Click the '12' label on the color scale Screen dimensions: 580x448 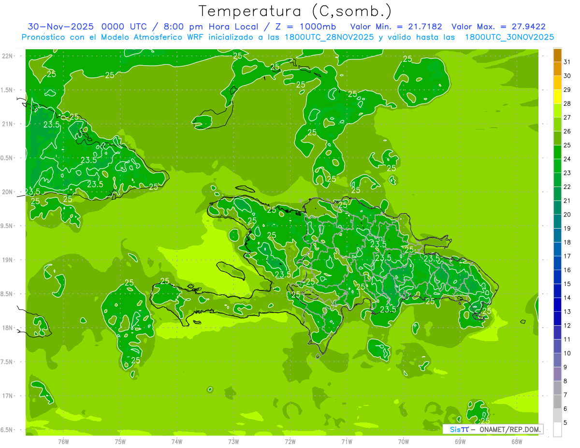[567, 326]
